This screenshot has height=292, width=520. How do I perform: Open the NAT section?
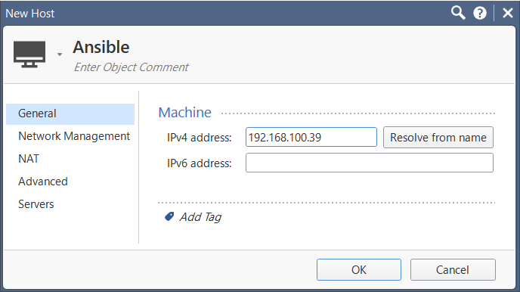coord(29,159)
